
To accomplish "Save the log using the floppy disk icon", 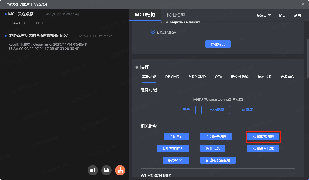I will [106, 170].
